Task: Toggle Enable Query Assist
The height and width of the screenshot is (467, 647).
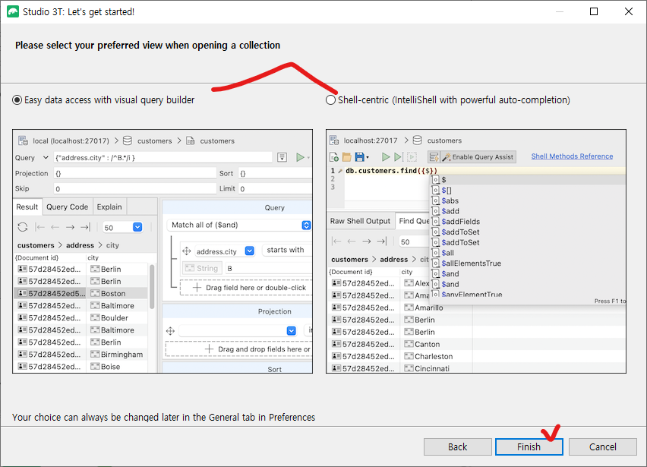Action: pyautogui.click(x=478, y=156)
